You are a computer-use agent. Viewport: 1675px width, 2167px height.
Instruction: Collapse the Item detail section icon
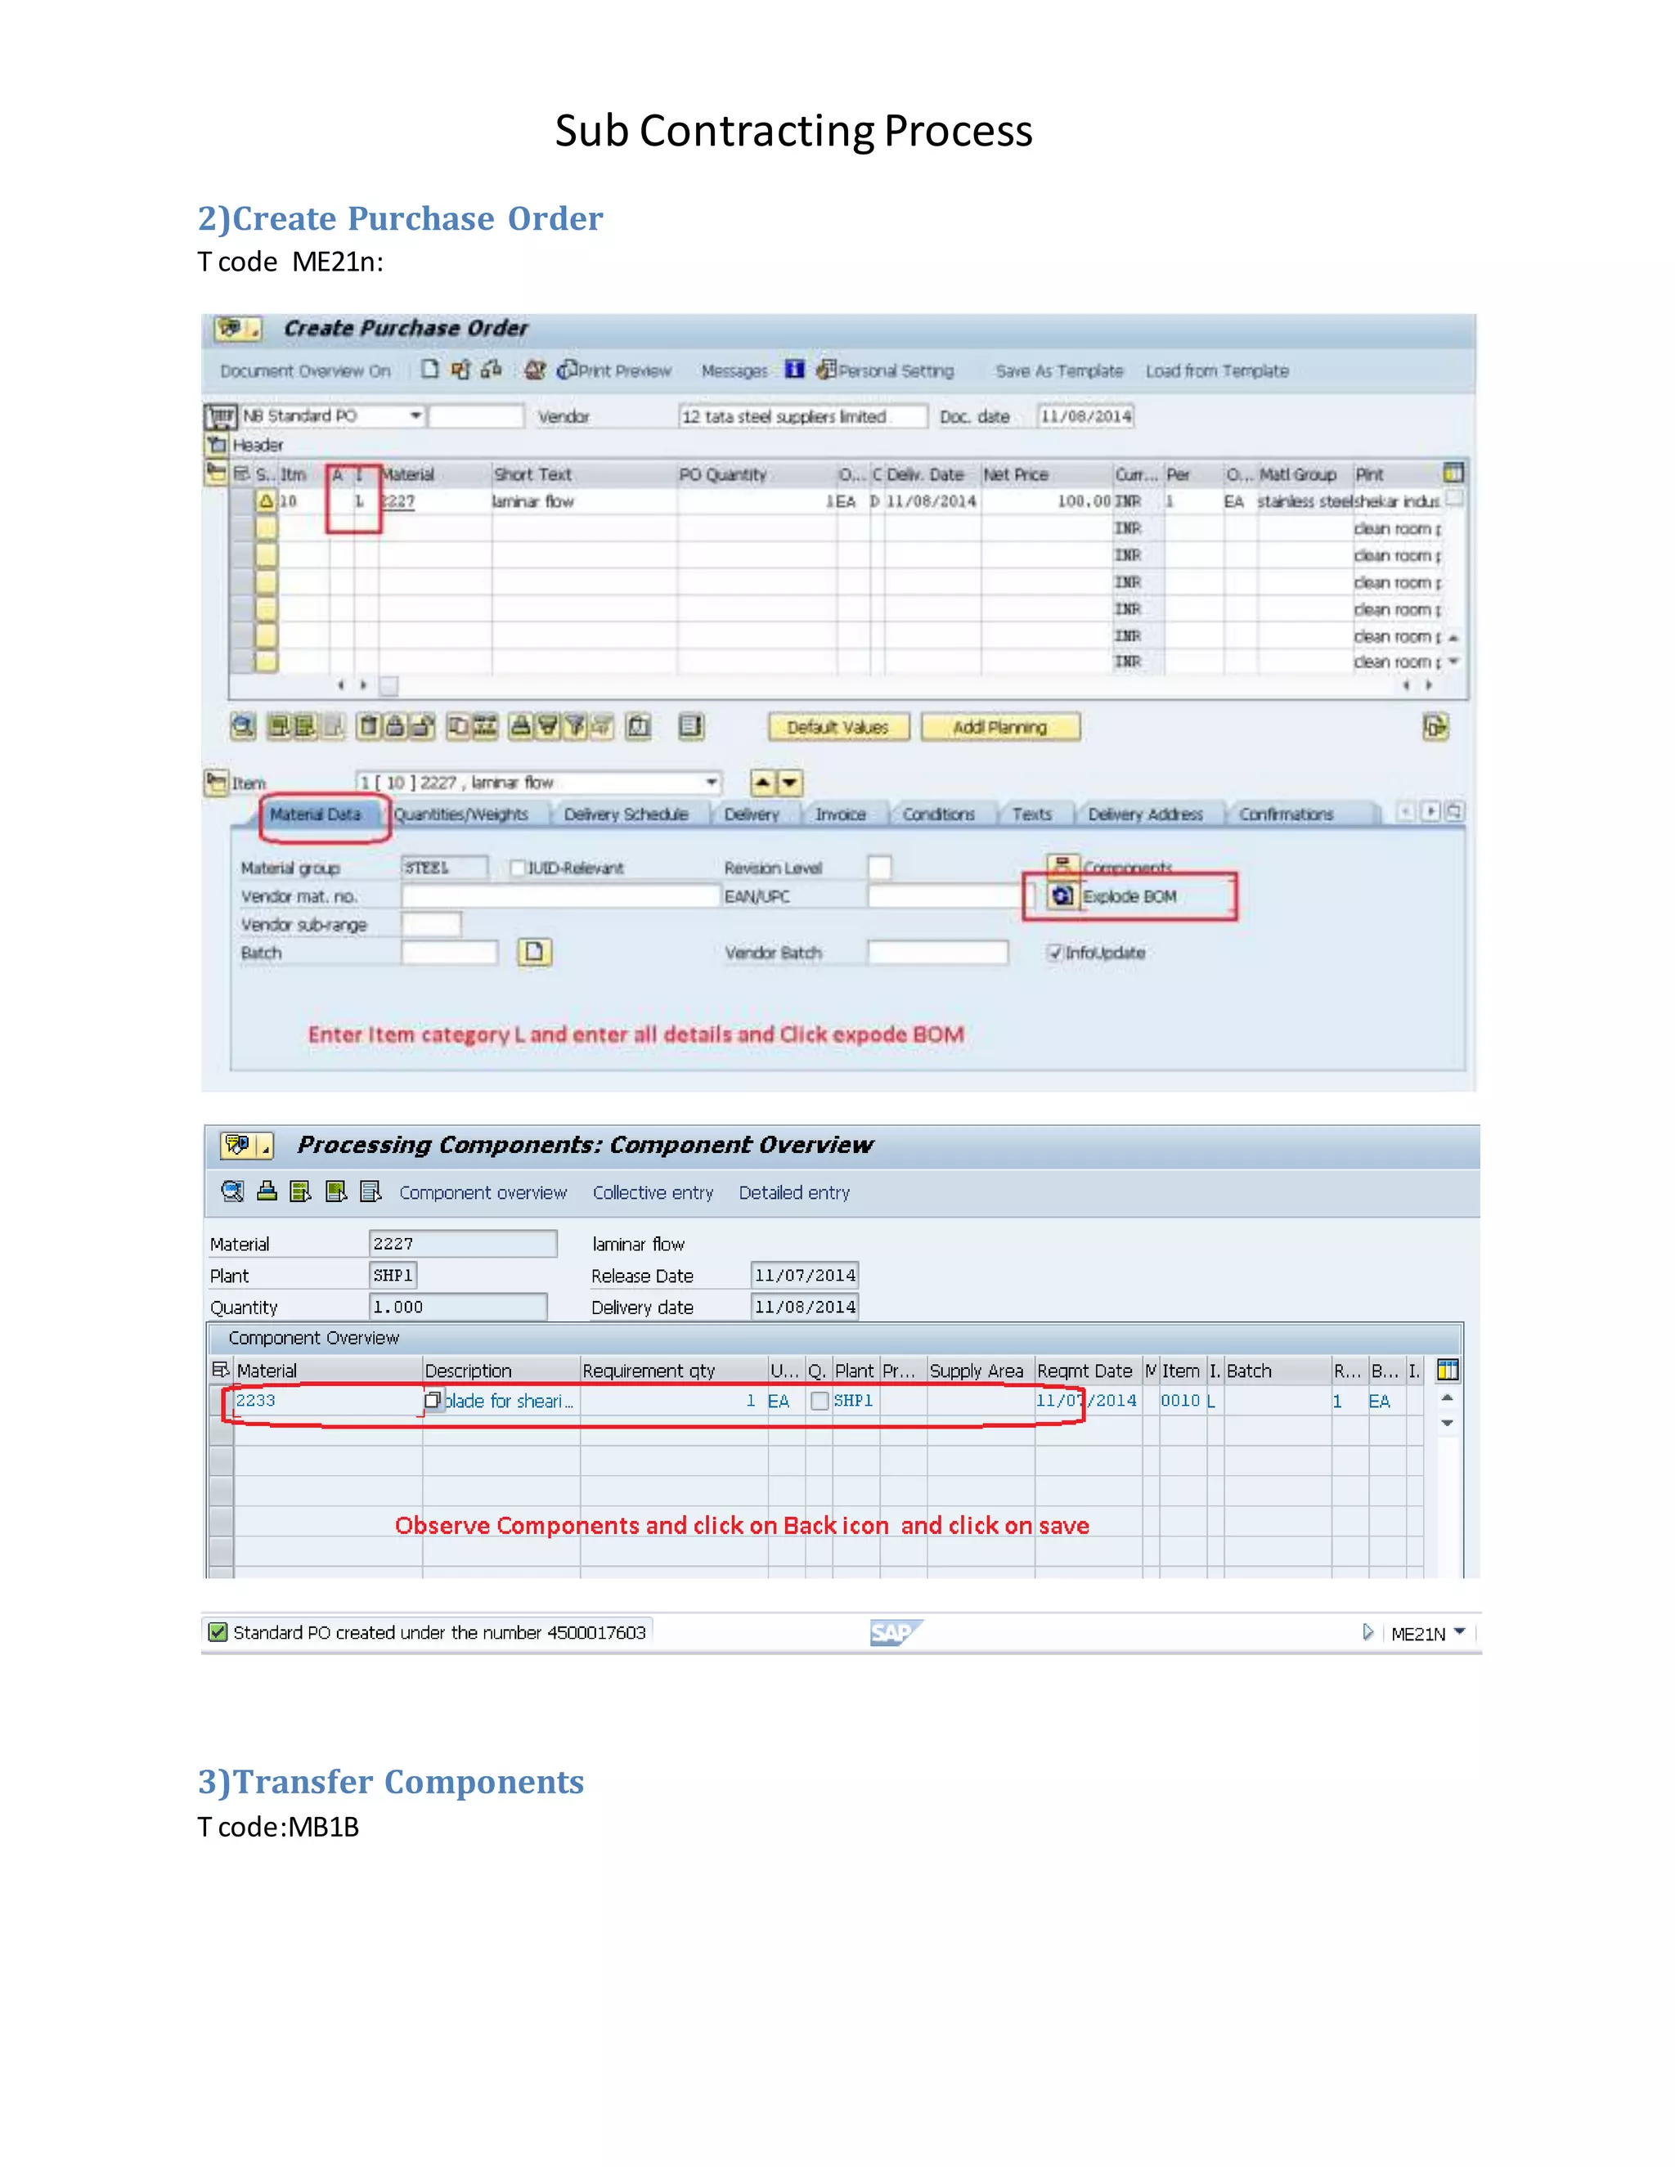pos(216,783)
